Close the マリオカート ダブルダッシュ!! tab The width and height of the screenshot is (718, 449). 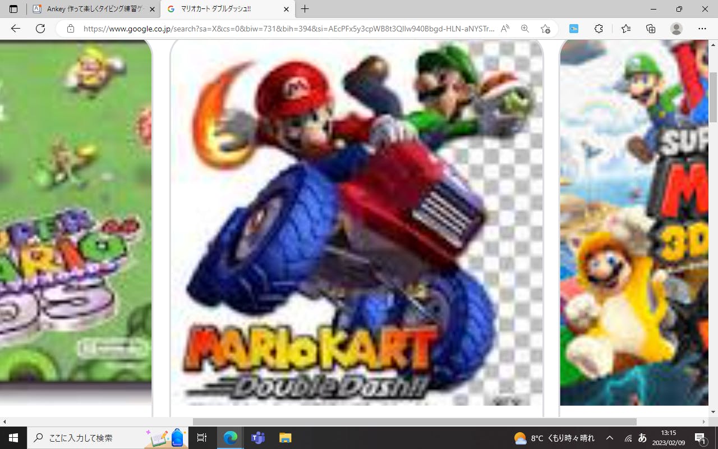tap(286, 9)
